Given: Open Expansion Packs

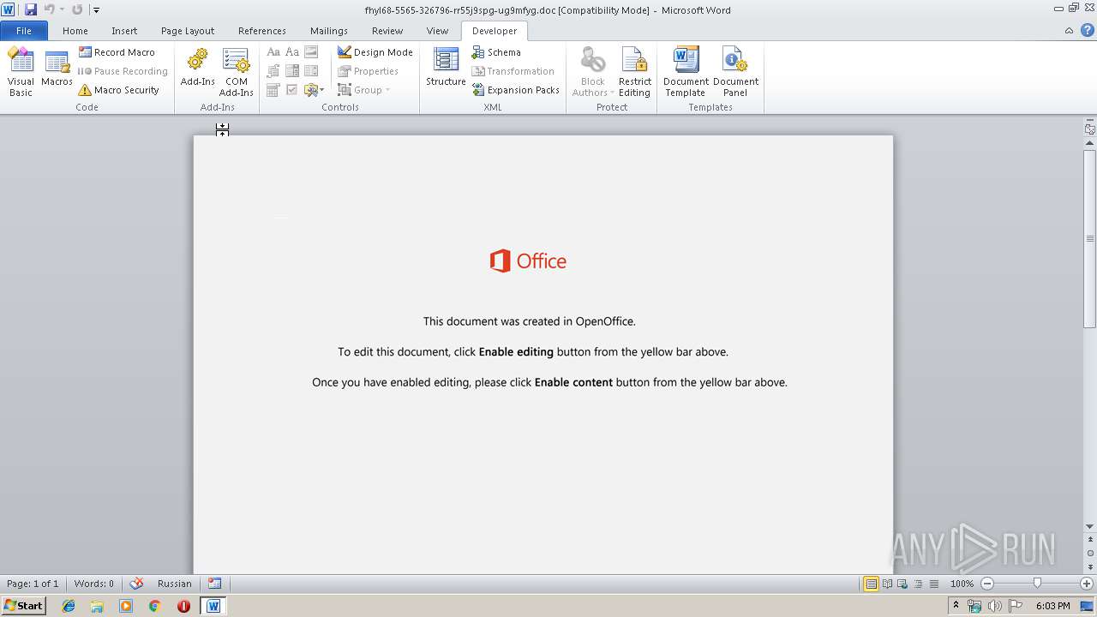Looking at the screenshot, I should (515, 90).
